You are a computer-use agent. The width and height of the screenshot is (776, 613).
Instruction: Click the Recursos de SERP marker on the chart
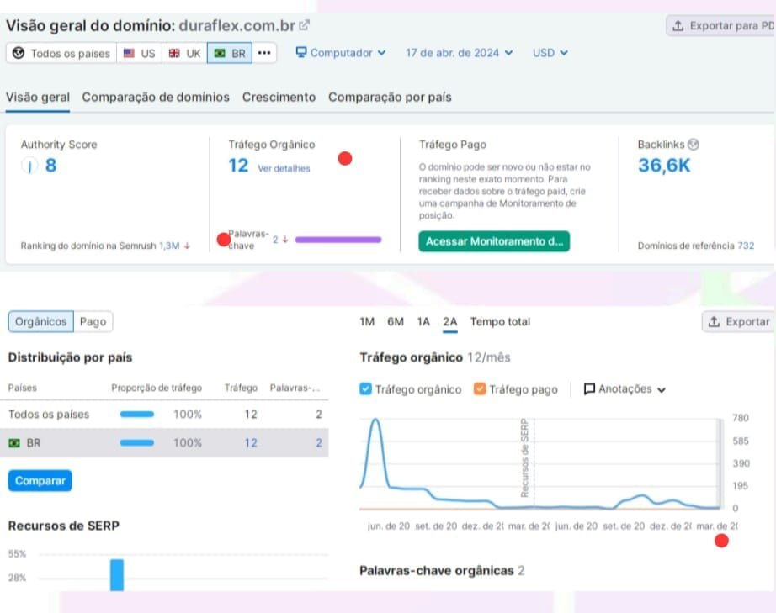pyautogui.click(x=524, y=457)
